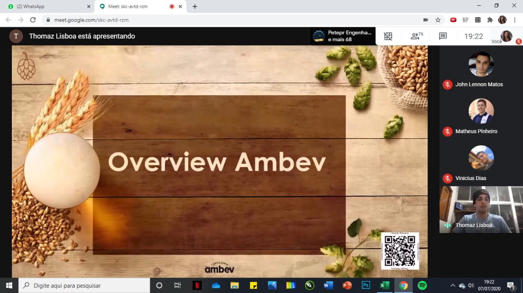The height and width of the screenshot is (293, 523).
Task: Open Sticky Notes from taskbar
Action: click(x=253, y=285)
